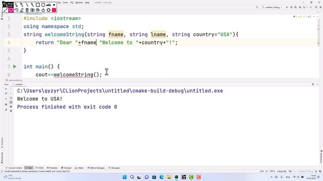Click "Process finished with exit code 0" text
Viewport: 323px width, 181px height.
(x=67, y=107)
